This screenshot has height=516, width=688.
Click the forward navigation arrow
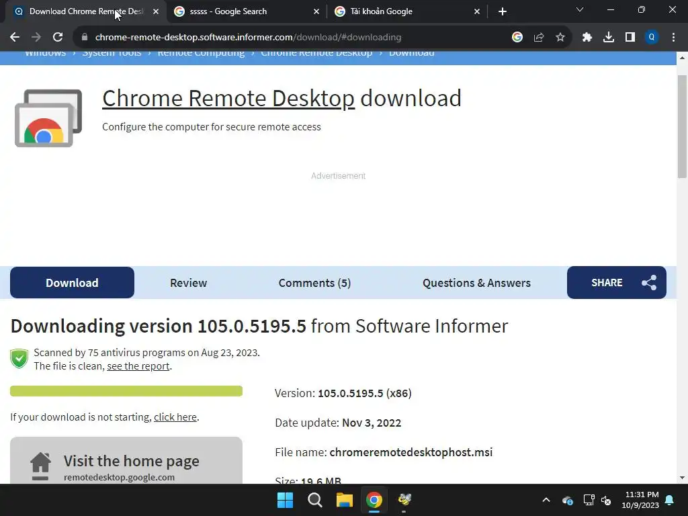(x=36, y=38)
